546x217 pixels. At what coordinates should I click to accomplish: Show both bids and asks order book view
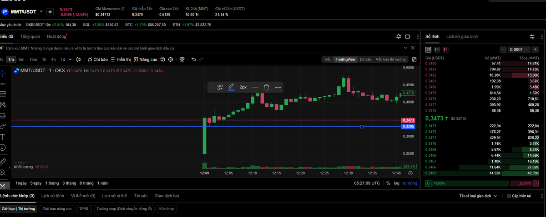pos(428,49)
